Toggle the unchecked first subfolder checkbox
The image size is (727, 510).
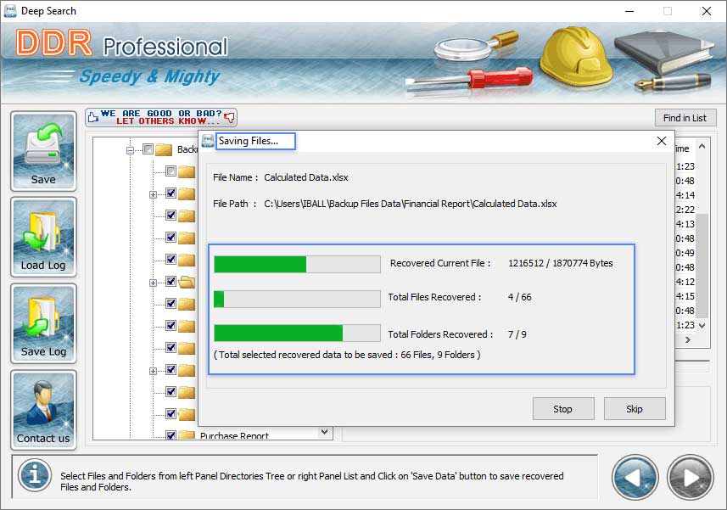tap(171, 171)
